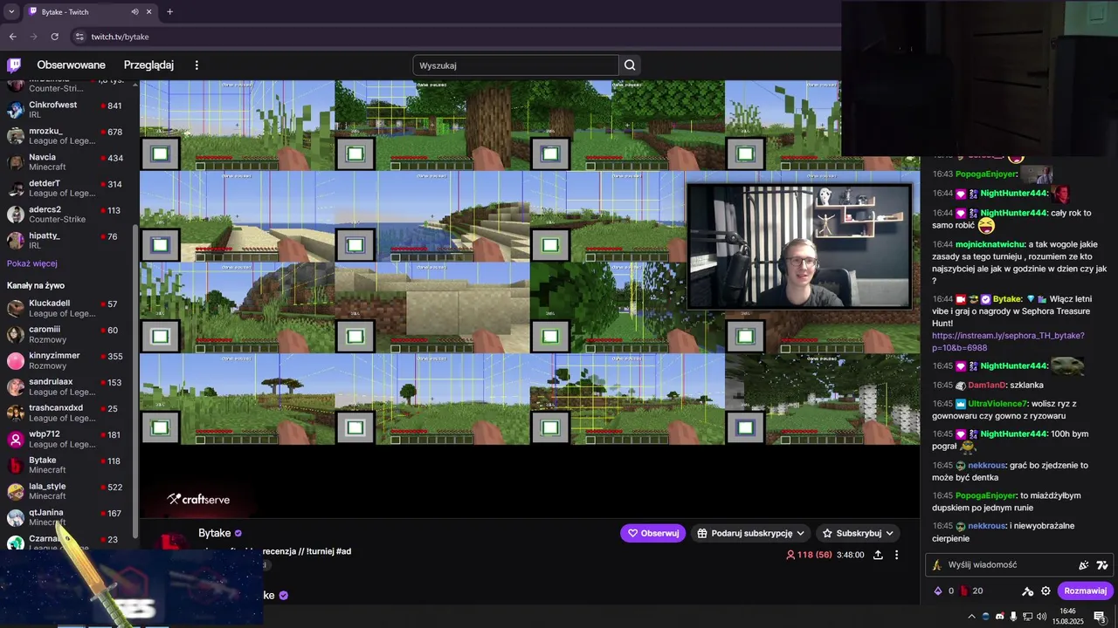Open hipatty_ IRL channel

[67, 241]
